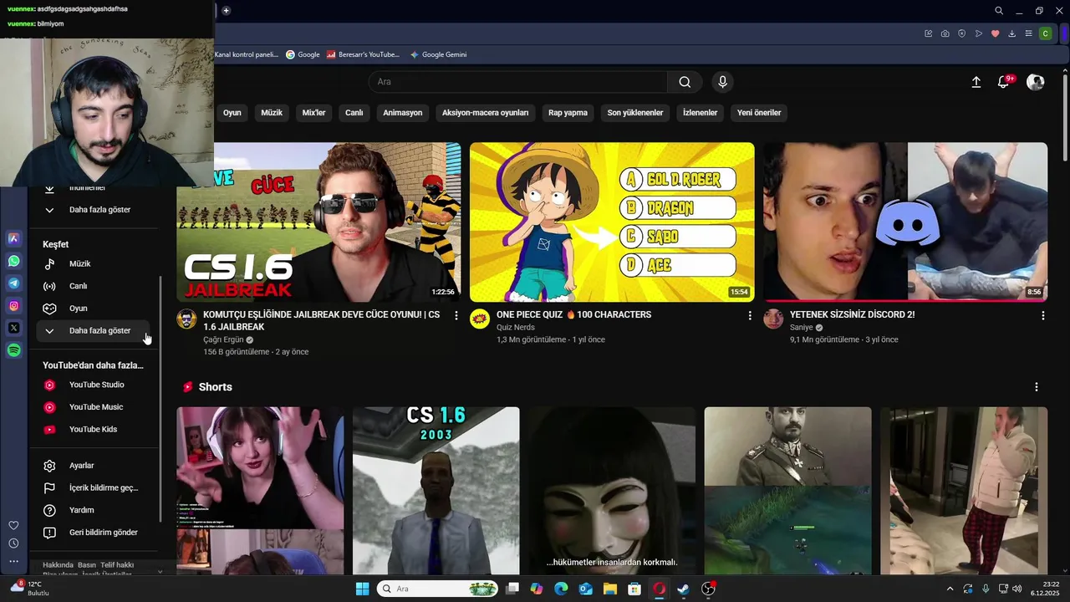This screenshot has height=602, width=1070.
Task: Click Opera send/flow arrow icon
Action: coord(978,33)
